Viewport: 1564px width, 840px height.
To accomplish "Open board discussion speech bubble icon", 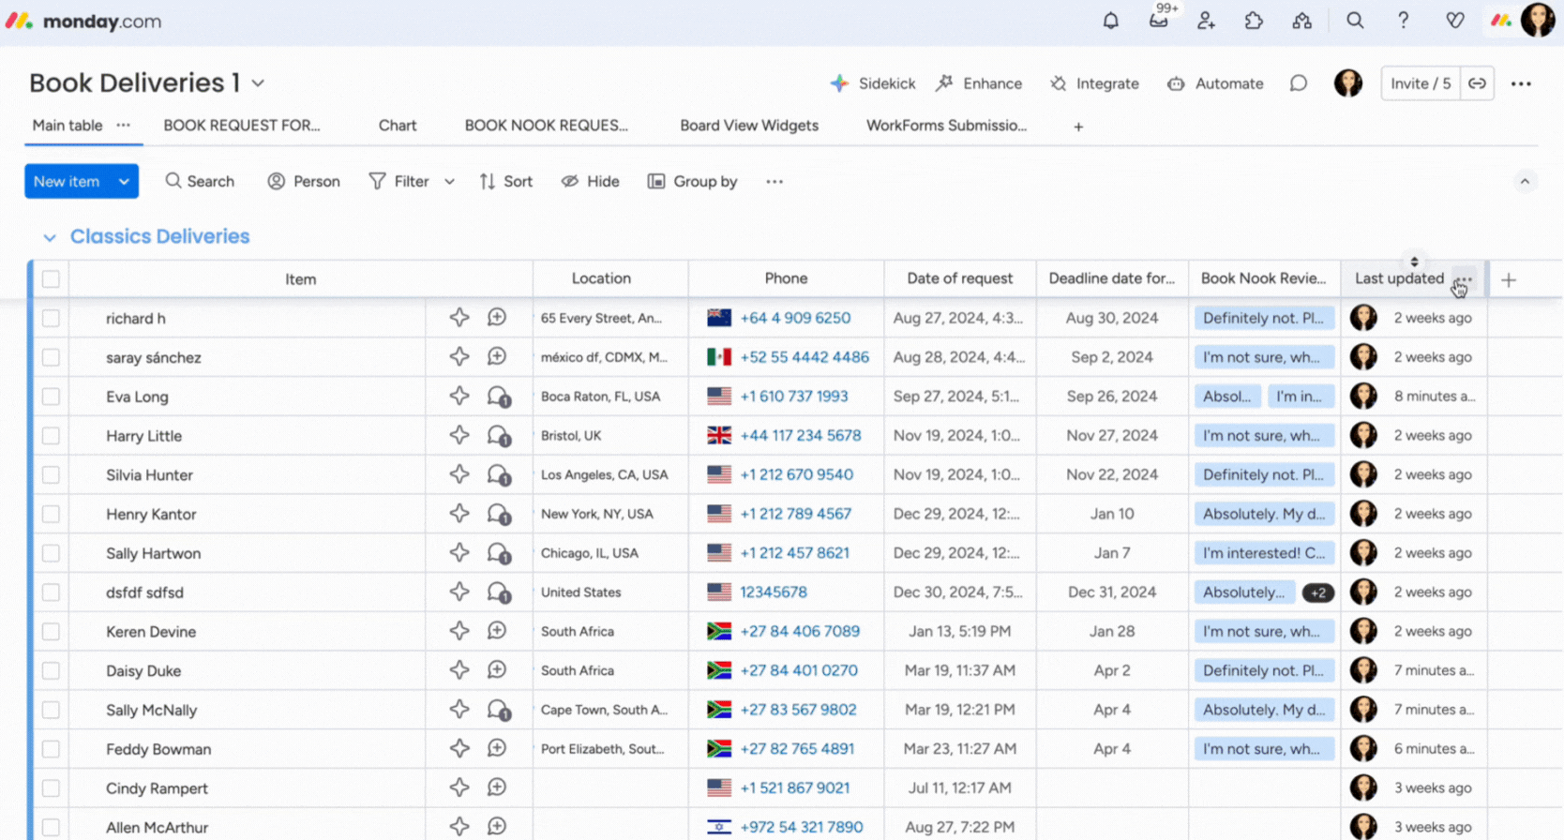I will [1298, 83].
